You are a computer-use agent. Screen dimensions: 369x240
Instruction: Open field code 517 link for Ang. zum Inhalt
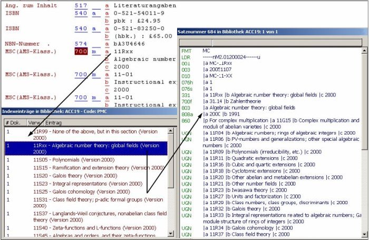pyautogui.click(x=81, y=5)
